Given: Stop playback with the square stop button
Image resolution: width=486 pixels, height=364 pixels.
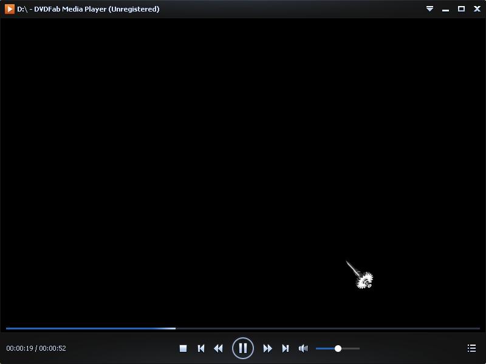Looking at the screenshot, I should tap(183, 348).
